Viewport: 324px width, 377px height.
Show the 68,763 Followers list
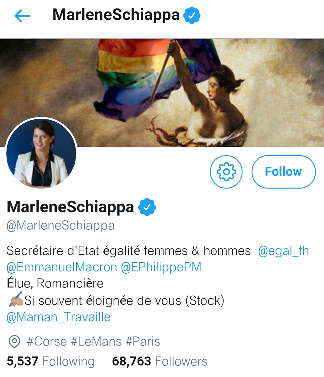159,361
